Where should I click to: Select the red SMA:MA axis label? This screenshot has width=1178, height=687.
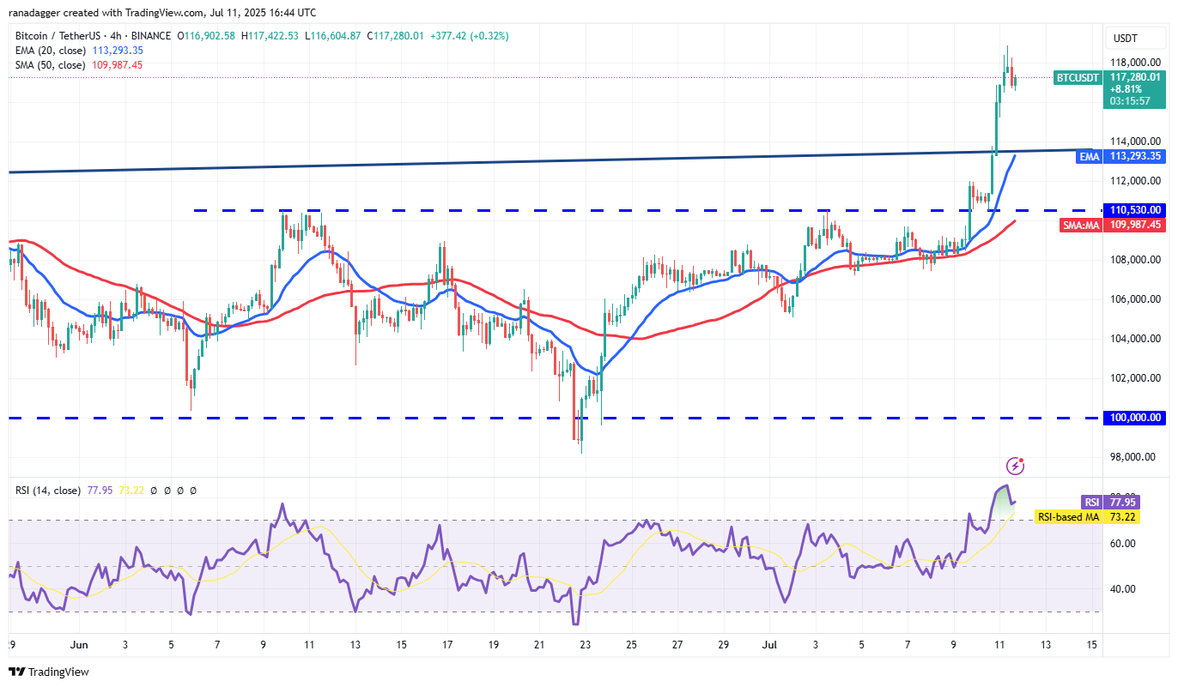[1078, 225]
